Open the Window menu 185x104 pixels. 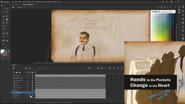click(54, 2)
